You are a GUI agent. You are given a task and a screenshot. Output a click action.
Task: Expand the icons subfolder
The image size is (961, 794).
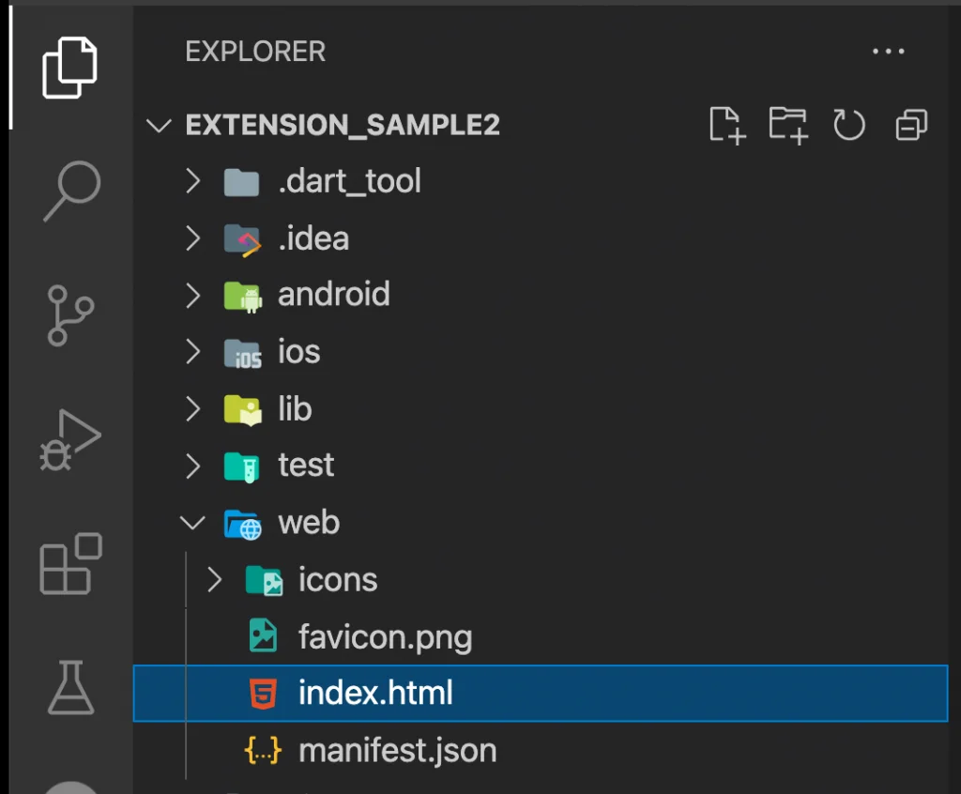[337, 580]
